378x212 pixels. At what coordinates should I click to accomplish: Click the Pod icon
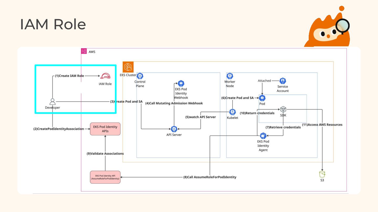[x=262, y=98]
